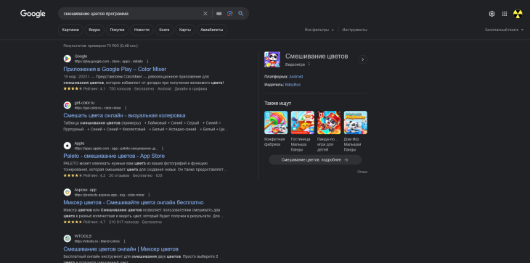Image resolution: width=530 pixels, height=263 pixels.
Task: Open Google apps grid icon
Action: pyautogui.click(x=505, y=14)
